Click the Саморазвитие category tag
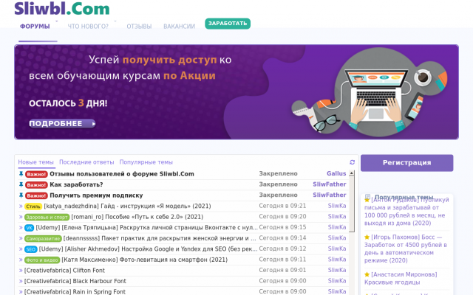Viewport: 473px width, 295px height. tap(43, 239)
